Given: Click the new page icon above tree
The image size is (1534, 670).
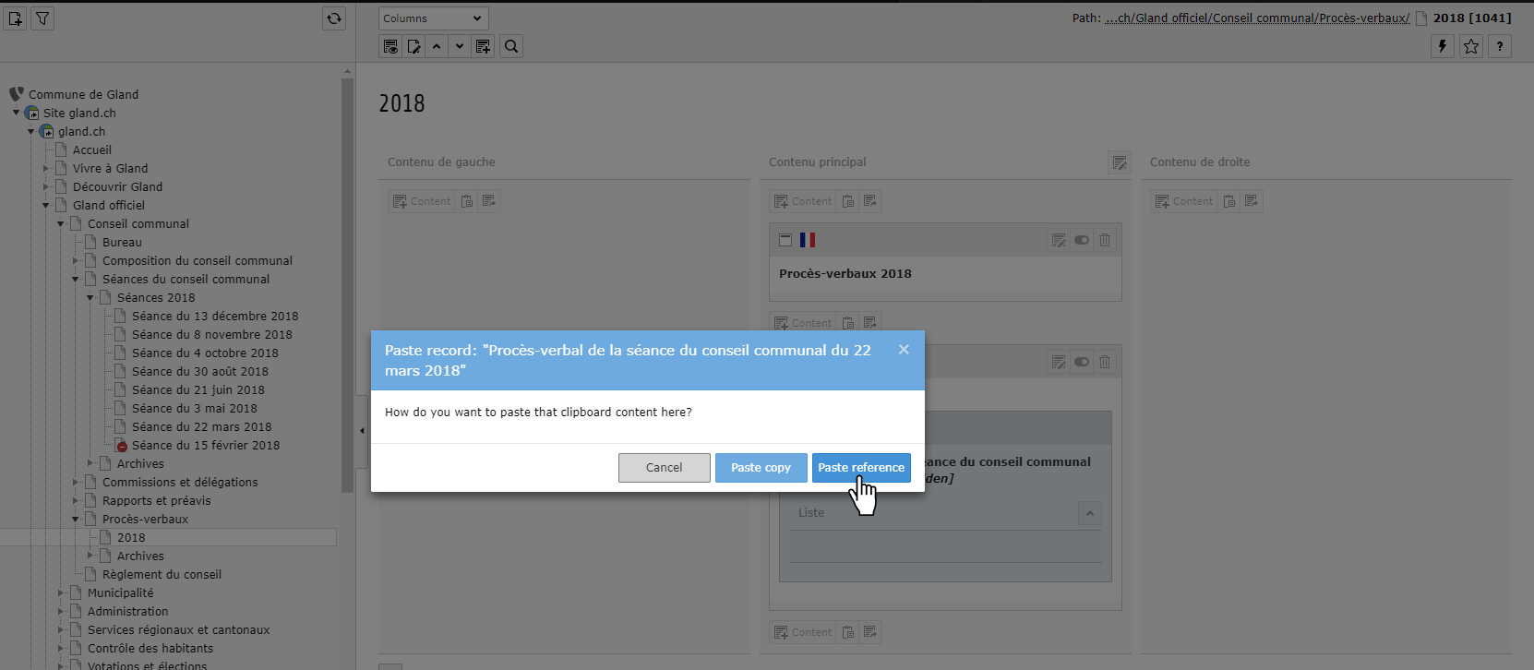Looking at the screenshot, I should [x=16, y=18].
